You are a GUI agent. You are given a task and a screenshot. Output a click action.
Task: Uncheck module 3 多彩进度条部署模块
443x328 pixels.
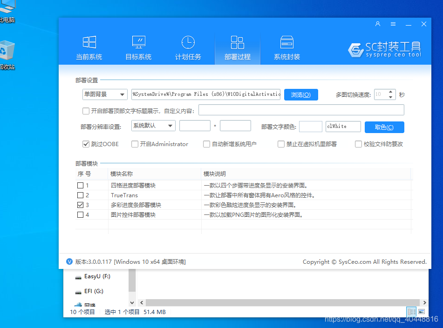coord(80,205)
